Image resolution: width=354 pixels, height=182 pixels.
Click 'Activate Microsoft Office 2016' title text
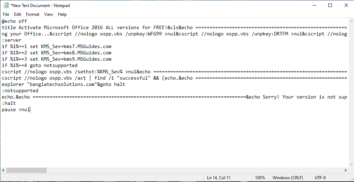pos(60,27)
